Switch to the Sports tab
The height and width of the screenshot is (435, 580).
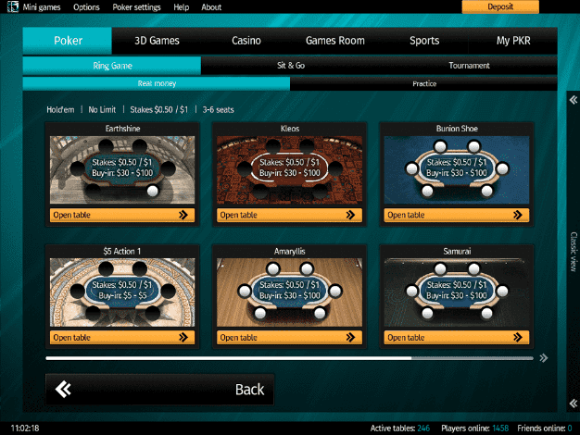(x=424, y=41)
